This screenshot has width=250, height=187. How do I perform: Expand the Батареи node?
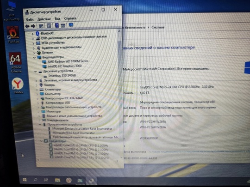(34, 53)
